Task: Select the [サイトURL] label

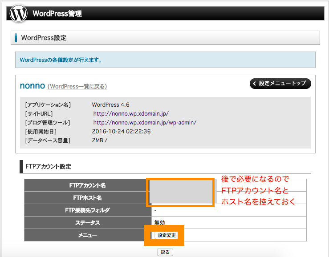Action: coord(39,114)
